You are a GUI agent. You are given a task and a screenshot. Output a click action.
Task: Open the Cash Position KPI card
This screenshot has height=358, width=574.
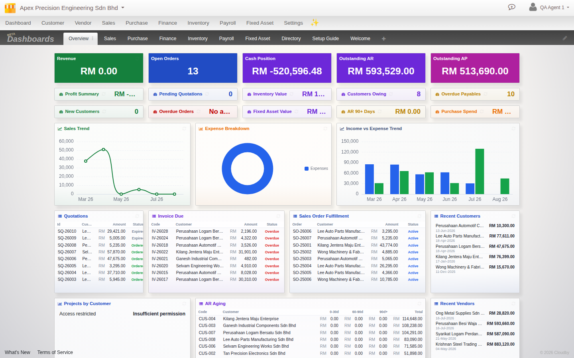287,68
